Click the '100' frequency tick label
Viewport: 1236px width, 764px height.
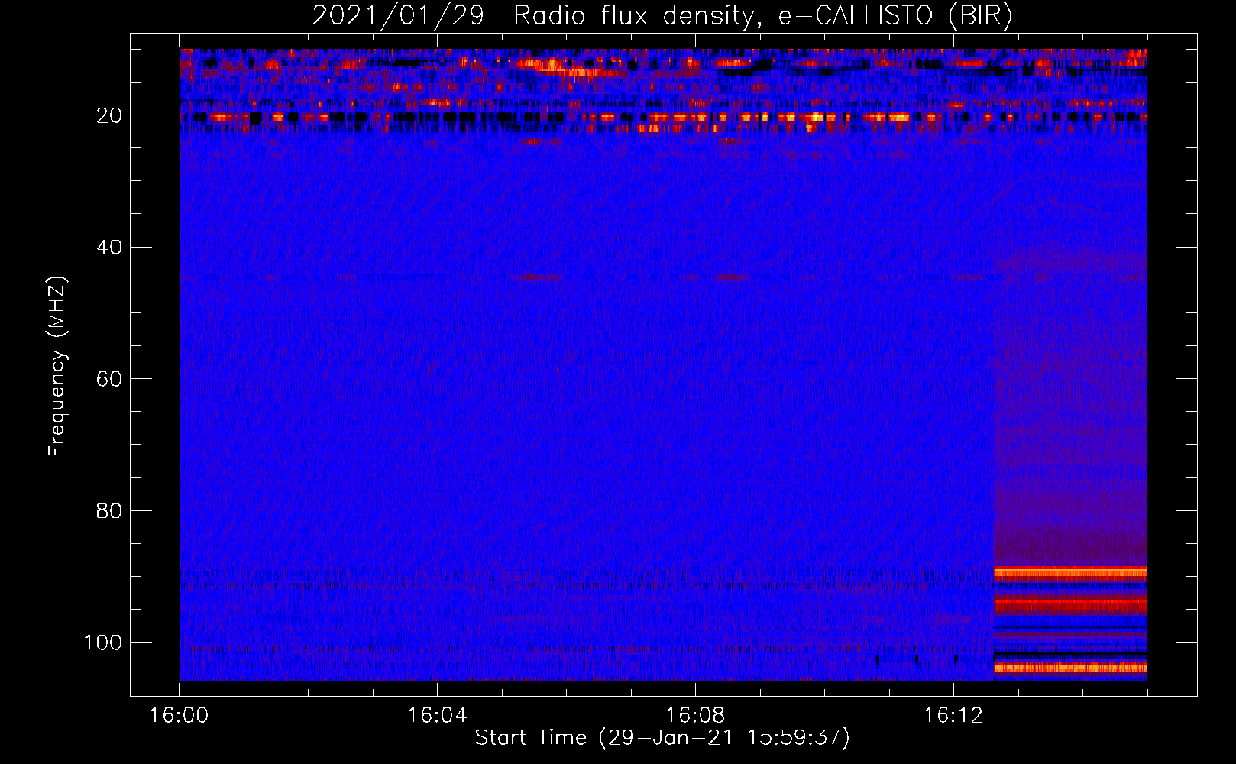(103, 643)
